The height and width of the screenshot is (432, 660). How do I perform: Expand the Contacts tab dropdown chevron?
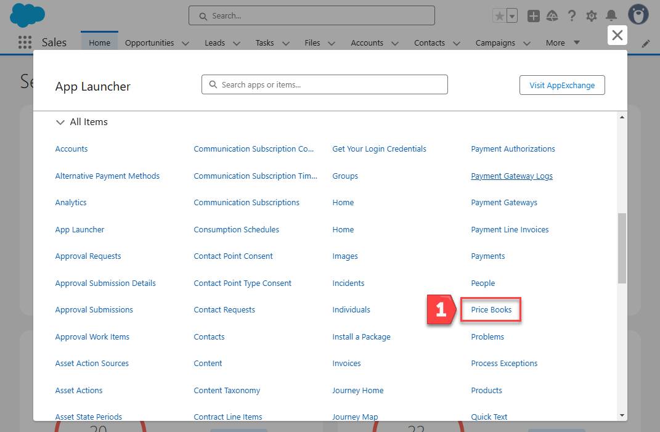pyautogui.click(x=456, y=43)
